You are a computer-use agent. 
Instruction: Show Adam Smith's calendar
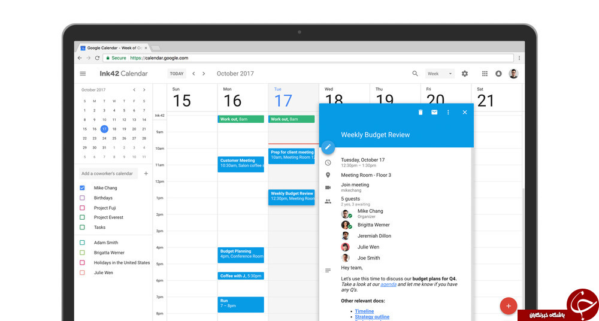click(x=82, y=243)
